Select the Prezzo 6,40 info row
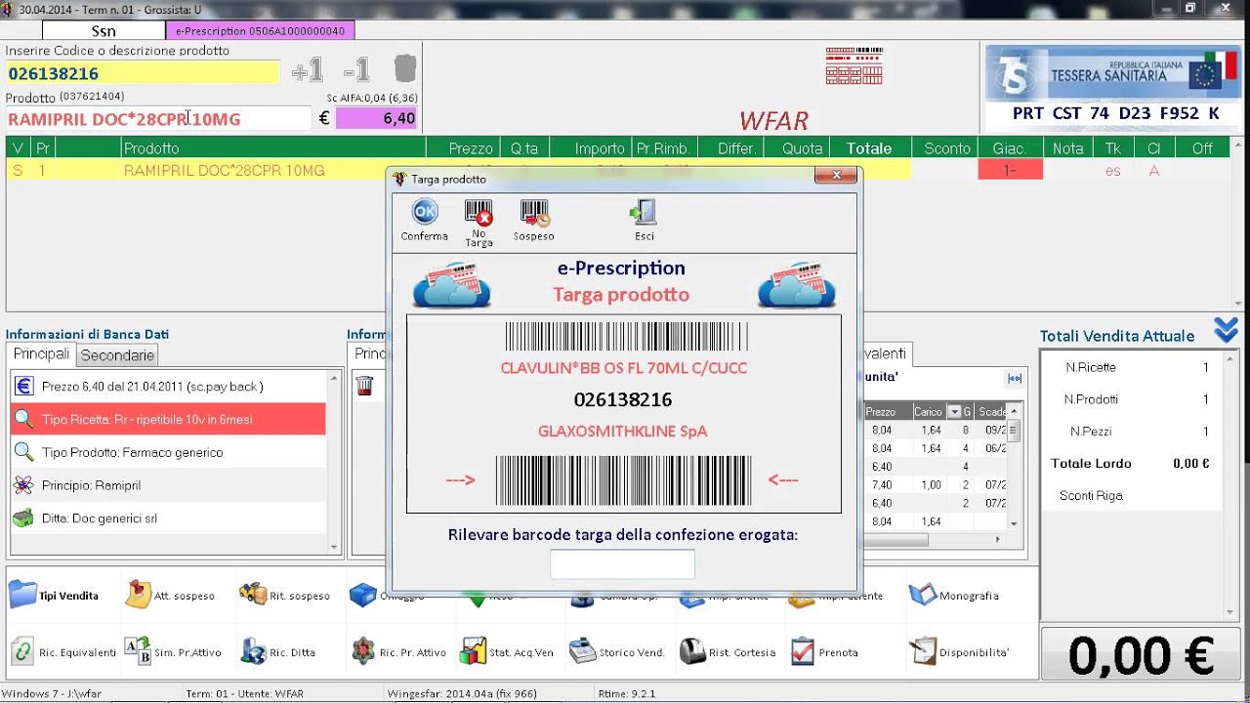This screenshot has height=703, width=1250. [x=168, y=387]
